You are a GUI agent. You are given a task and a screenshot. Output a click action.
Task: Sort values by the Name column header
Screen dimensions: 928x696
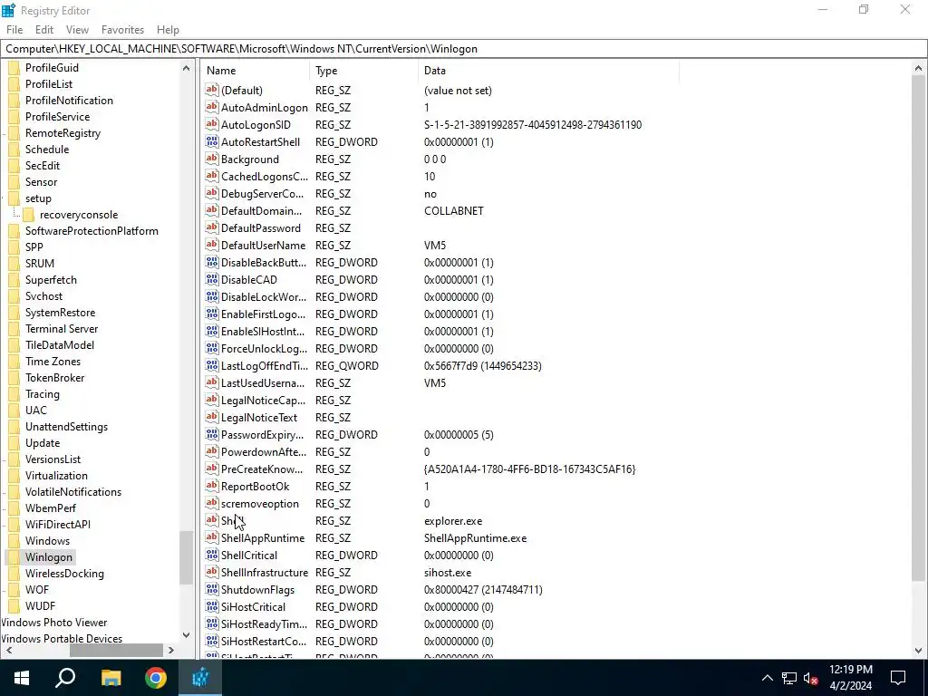point(256,71)
